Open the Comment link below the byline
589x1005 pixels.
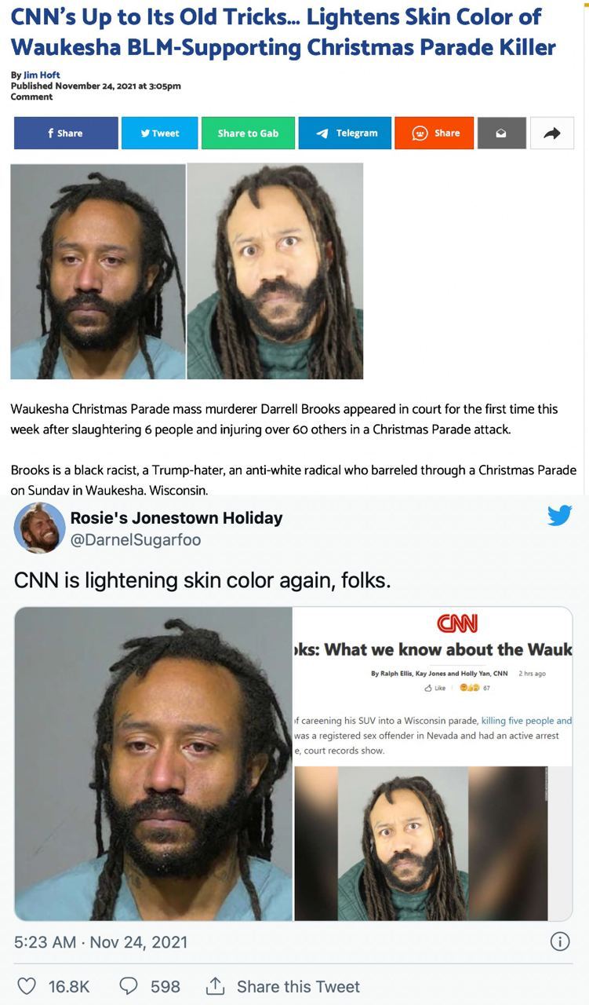point(31,97)
